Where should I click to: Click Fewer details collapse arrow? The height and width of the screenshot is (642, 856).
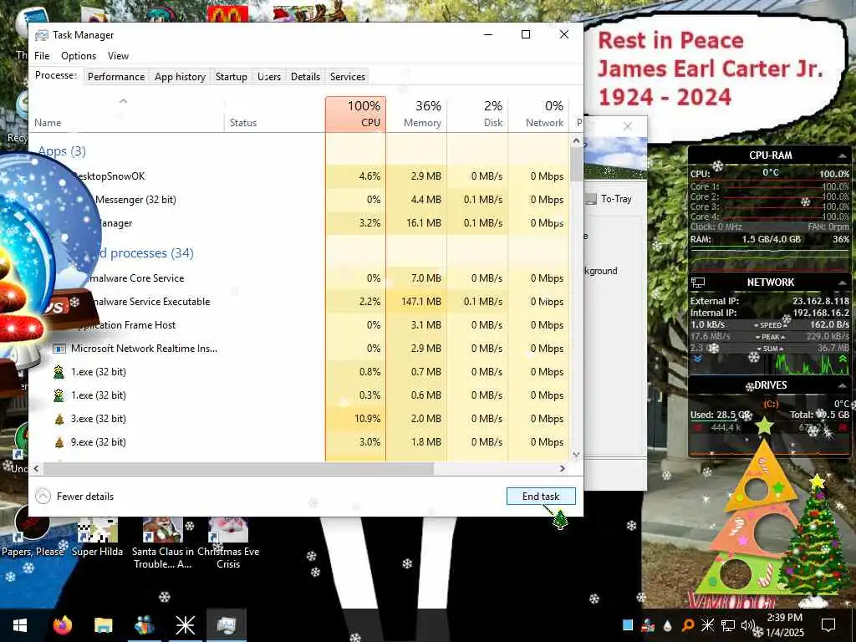(43, 497)
